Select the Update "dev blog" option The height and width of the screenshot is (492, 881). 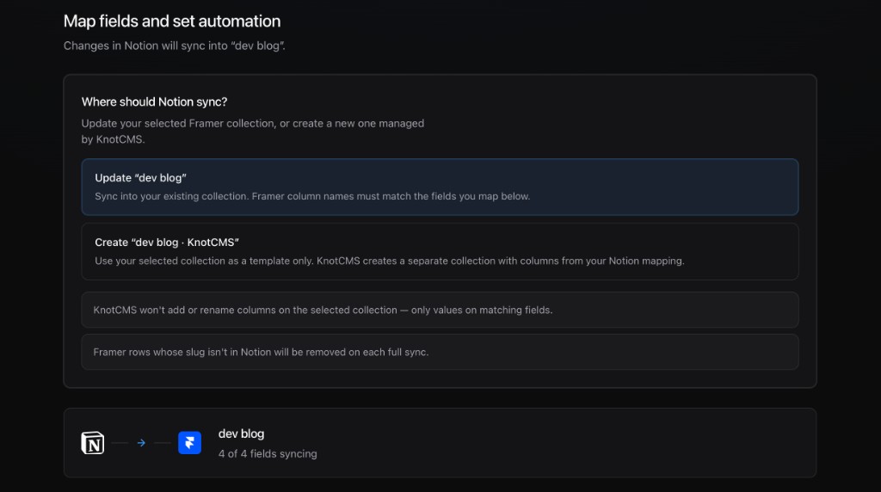pos(440,187)
